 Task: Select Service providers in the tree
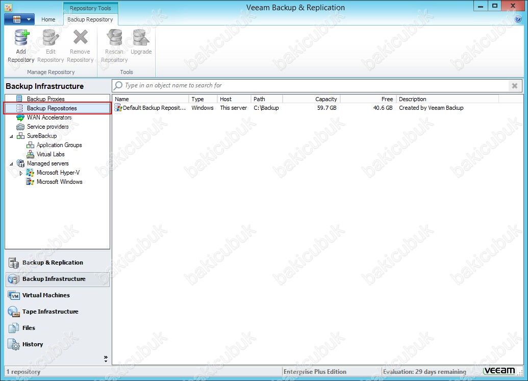pos(48,127)
